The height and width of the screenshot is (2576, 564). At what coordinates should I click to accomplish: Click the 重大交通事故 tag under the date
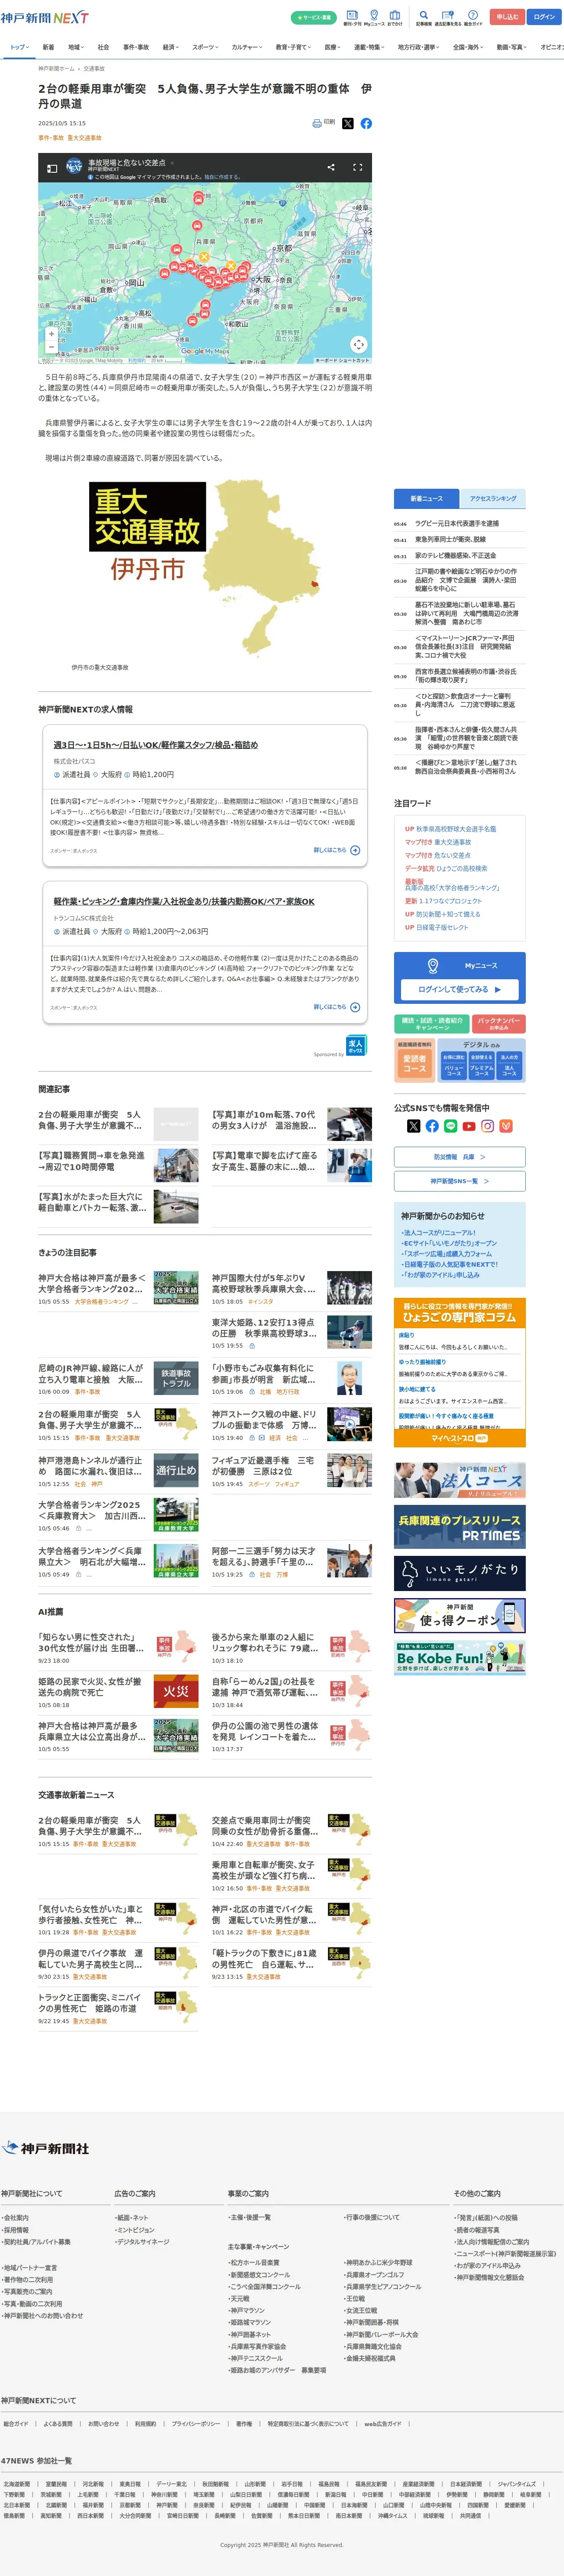84,138
